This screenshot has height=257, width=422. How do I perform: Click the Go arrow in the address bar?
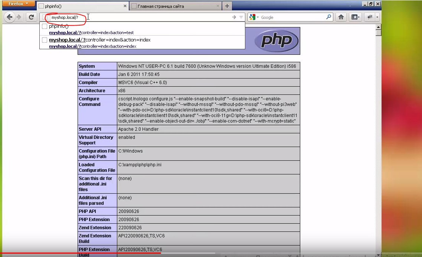(234, 17)
